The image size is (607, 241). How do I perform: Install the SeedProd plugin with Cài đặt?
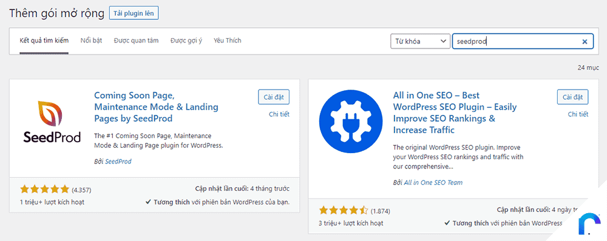tap(274, 97)
